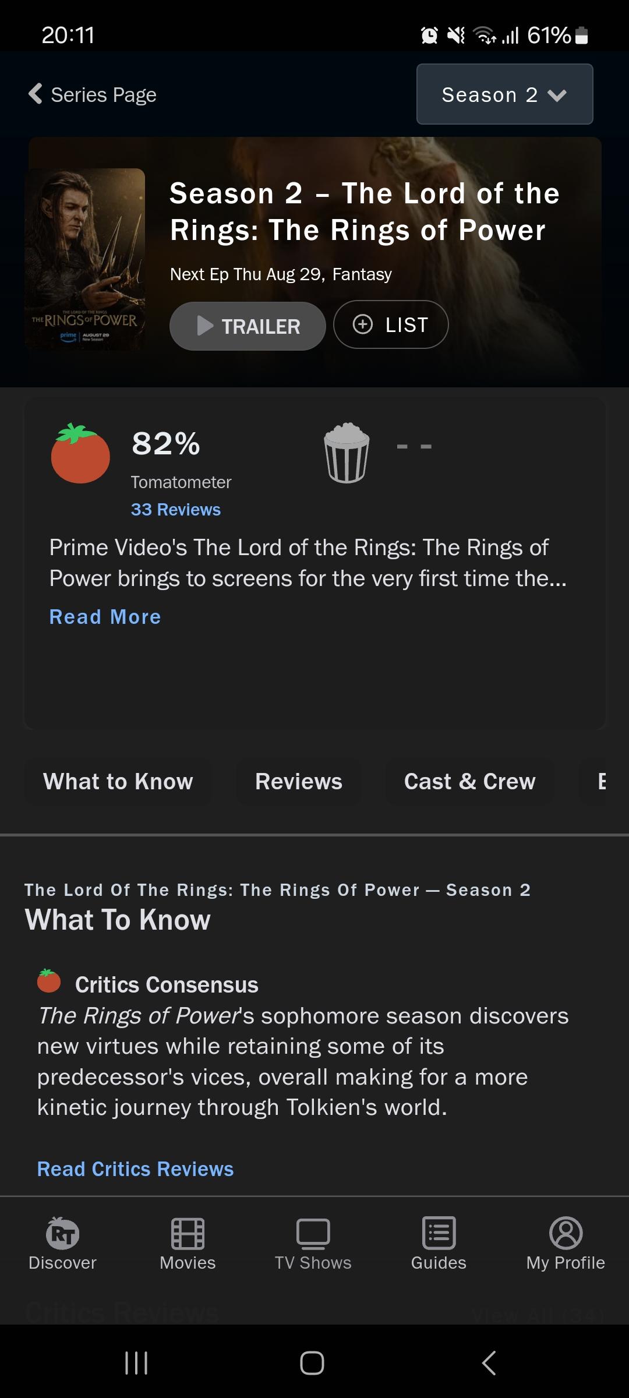Expand the Season 2 dropdown
Viewport: 629px width, 1398px height.
pos(504,94)
